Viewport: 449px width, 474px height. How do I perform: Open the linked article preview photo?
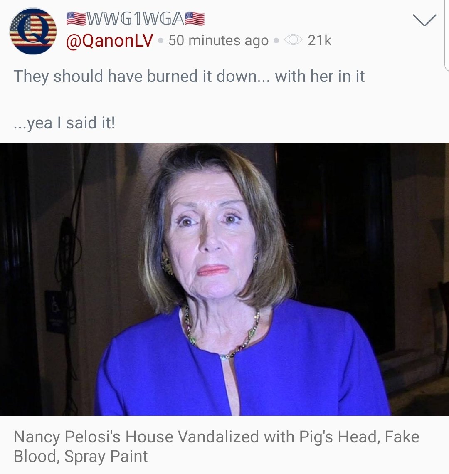[224, 279]
